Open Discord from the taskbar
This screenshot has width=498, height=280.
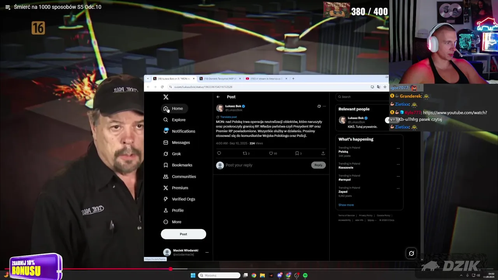coord(280,275)
